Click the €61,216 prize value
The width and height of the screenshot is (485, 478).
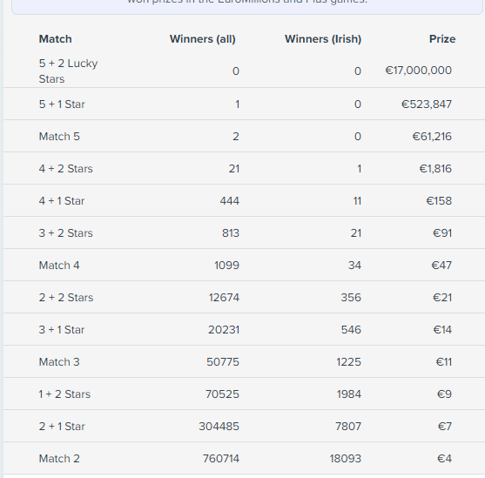tap(432, 137)
